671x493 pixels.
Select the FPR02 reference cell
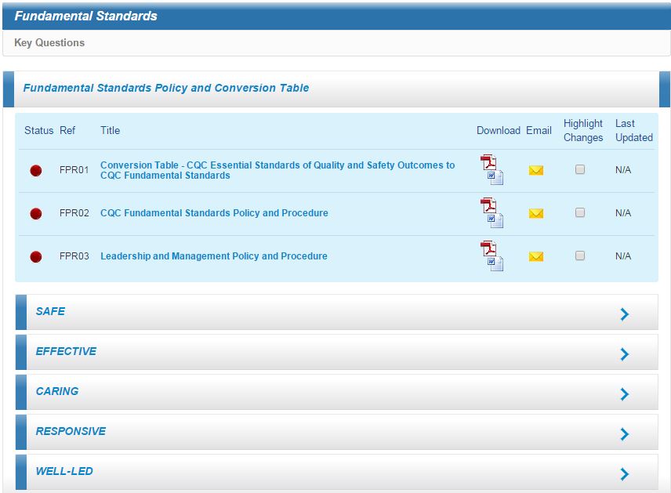[x=74, y=212]
